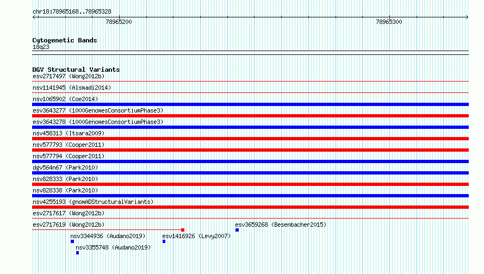The image size is (484, 274).
Task: Select esv2717617 (Wong2012b) label
Action: [69, 213]
